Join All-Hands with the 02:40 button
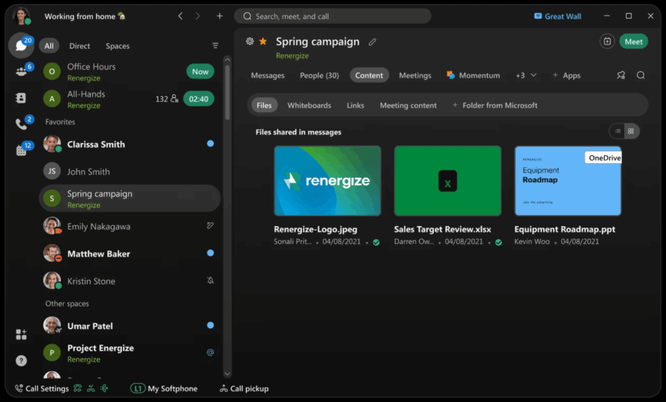 pos(198,99)
